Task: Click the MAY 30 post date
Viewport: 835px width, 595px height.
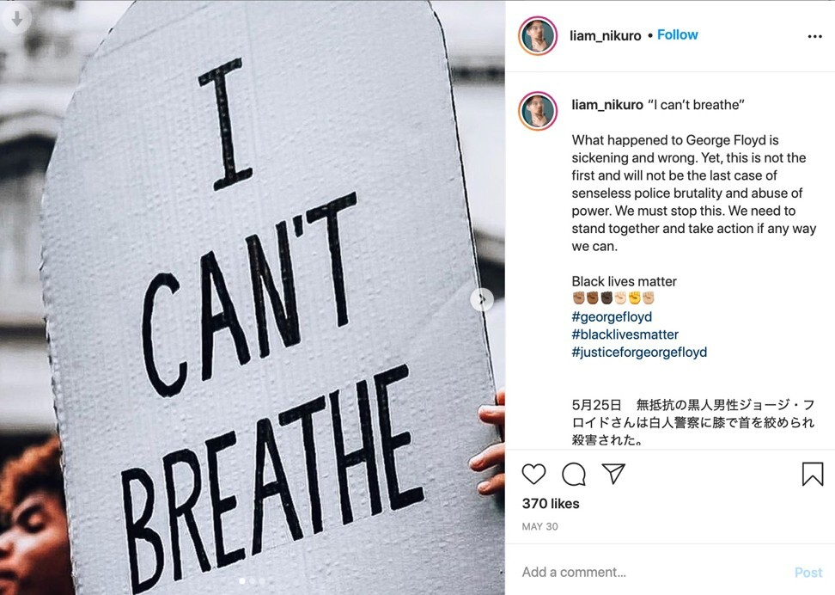Action: 539,527
